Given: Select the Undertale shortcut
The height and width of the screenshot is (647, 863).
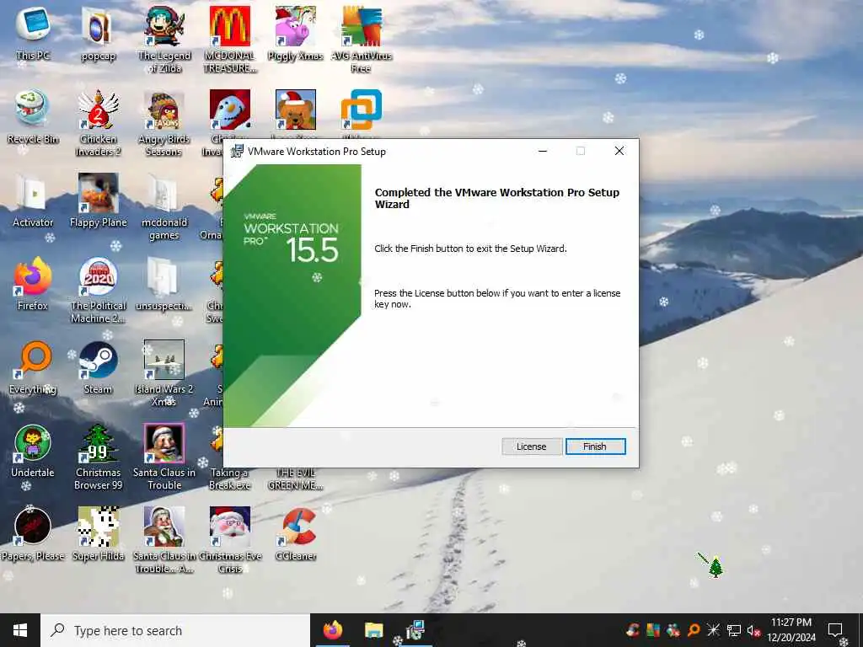Looking at the screenshot, I should pos(33,451).
